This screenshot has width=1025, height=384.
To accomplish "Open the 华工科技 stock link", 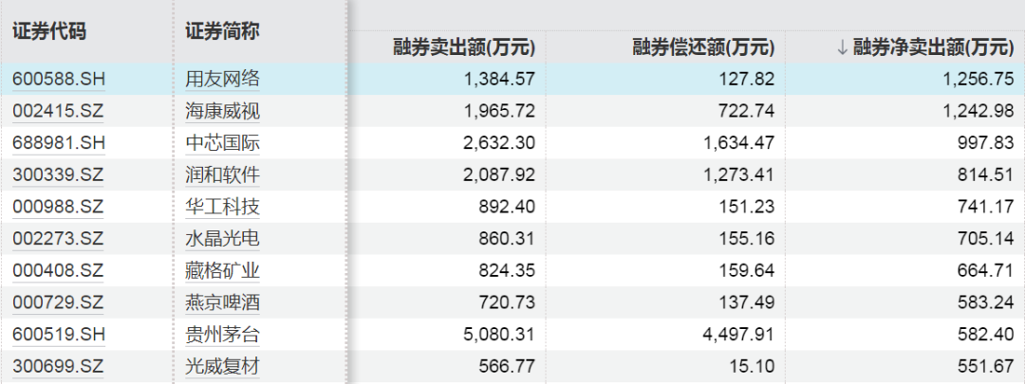I will pyautogui.click(x=222, y=207).
